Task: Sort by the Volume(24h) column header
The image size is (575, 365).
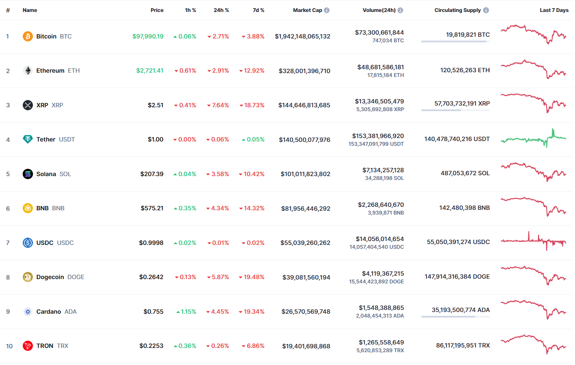Action: point(379,10)
